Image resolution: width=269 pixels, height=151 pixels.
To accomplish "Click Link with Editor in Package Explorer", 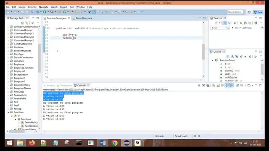I will (x=27, y=23).
